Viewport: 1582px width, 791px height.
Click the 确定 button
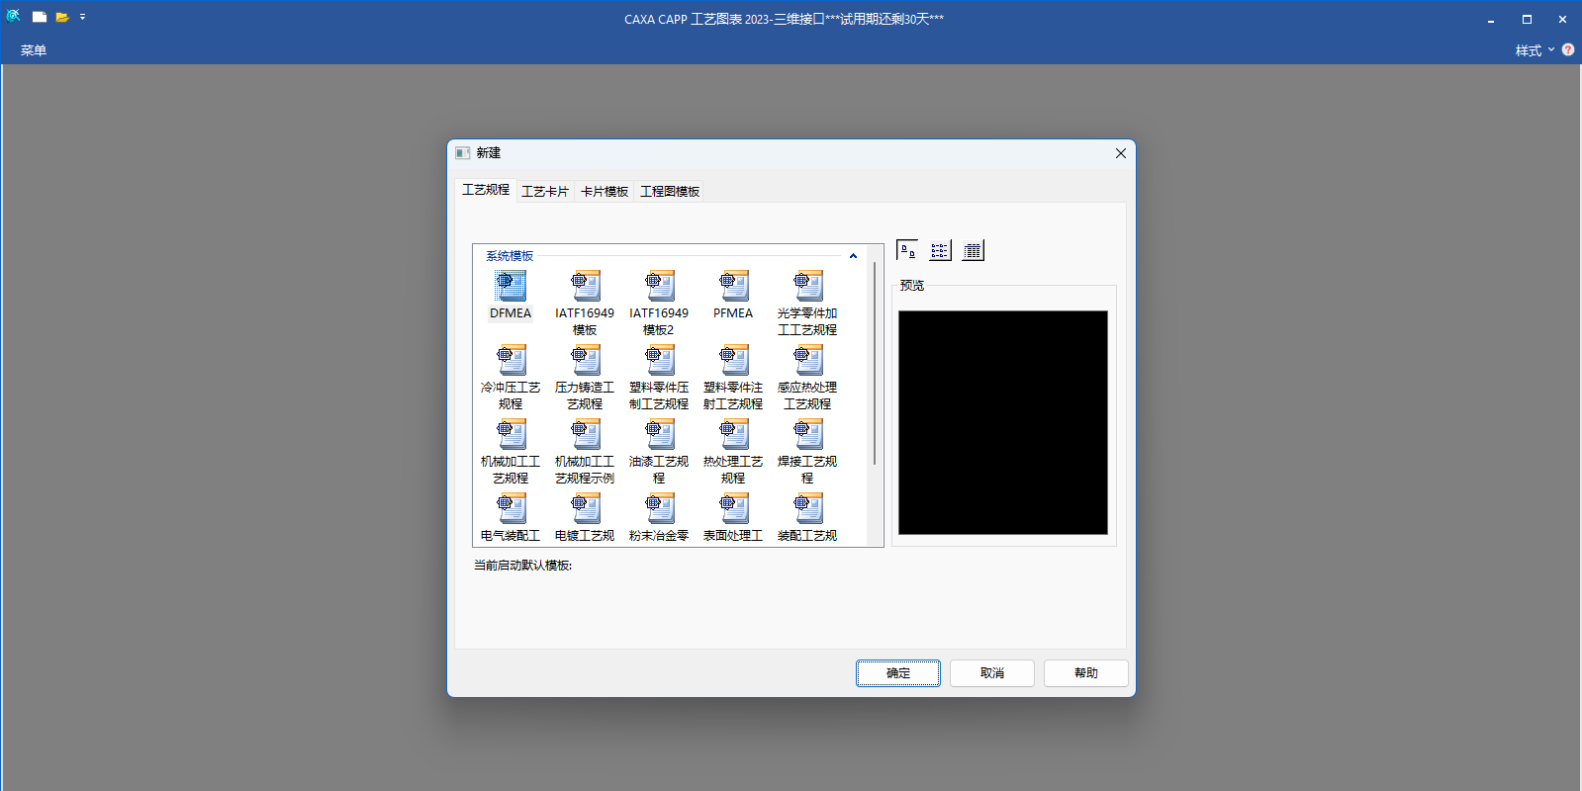897,673
